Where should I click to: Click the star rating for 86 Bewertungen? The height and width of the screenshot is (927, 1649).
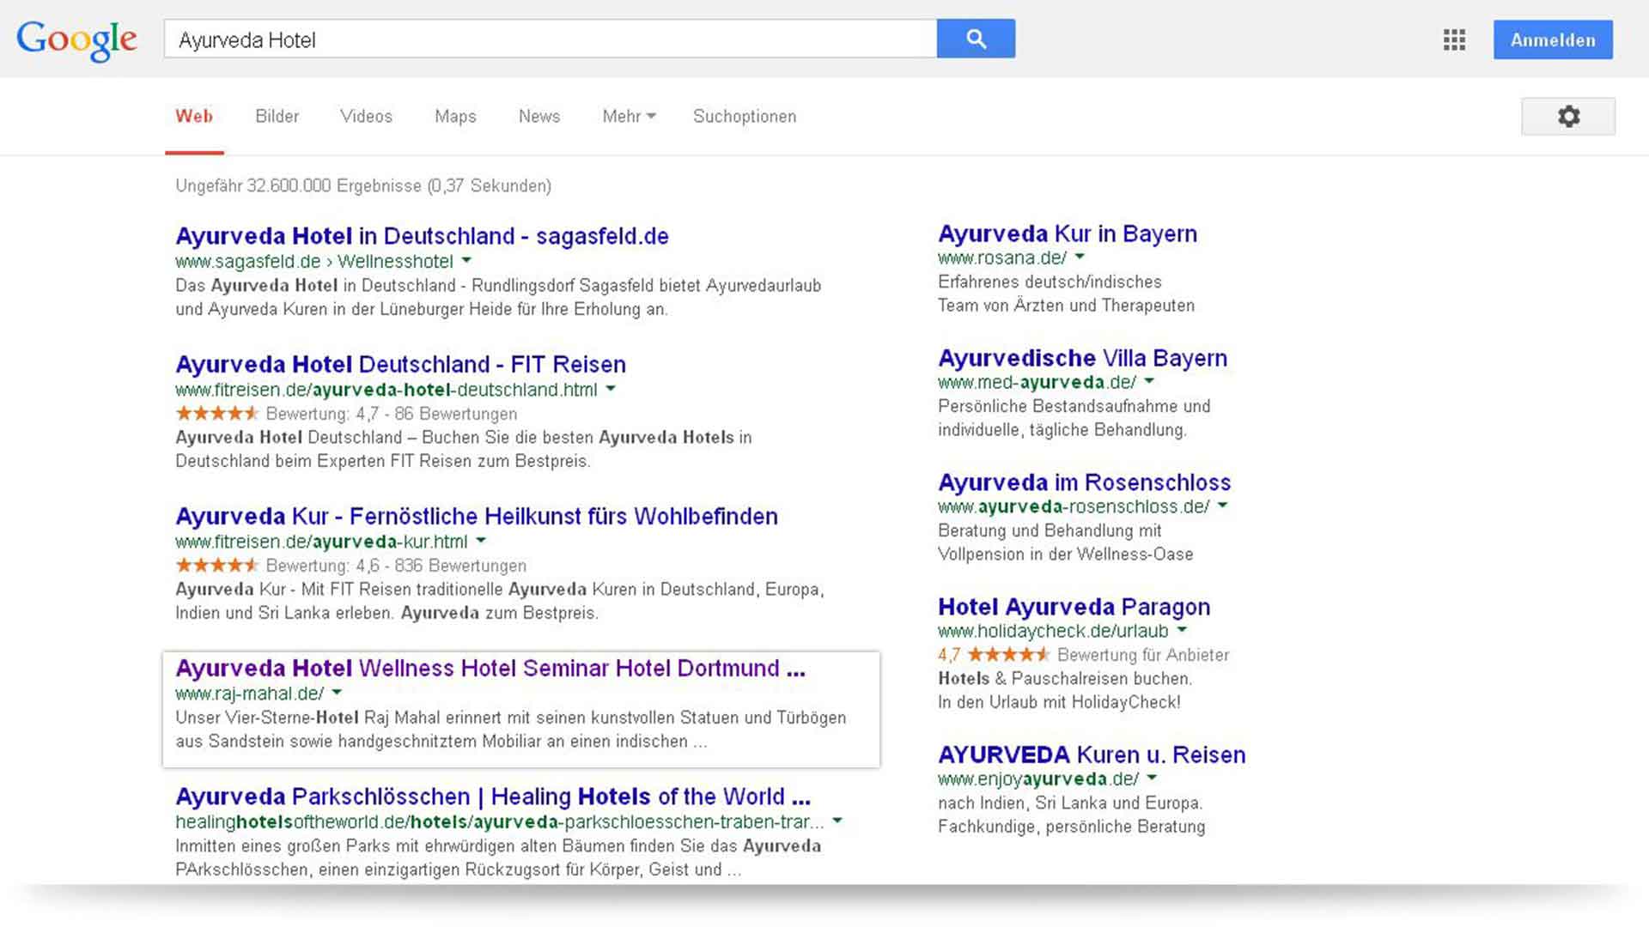pos(217,414)
